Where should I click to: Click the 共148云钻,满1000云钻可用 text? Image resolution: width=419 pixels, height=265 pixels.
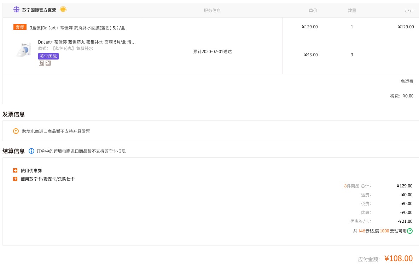[380, 231]
